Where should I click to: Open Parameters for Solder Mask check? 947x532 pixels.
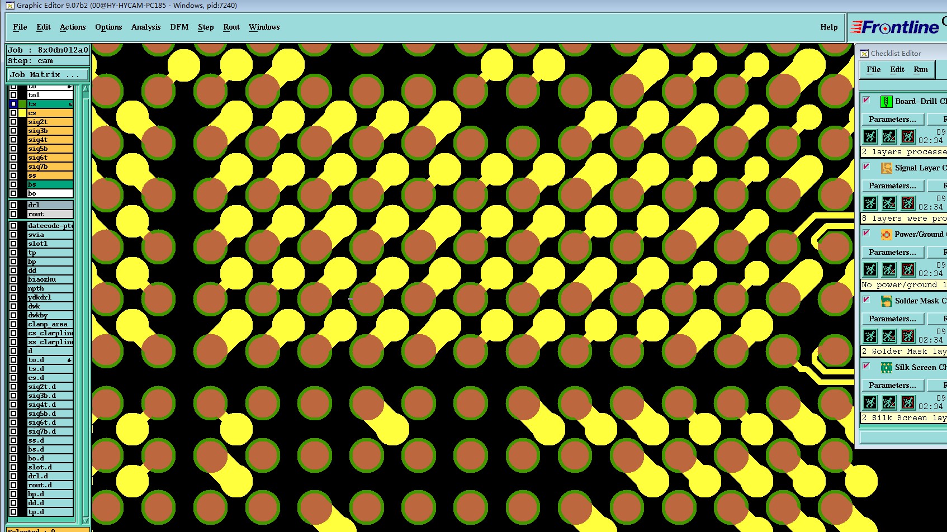coord(892,319)
